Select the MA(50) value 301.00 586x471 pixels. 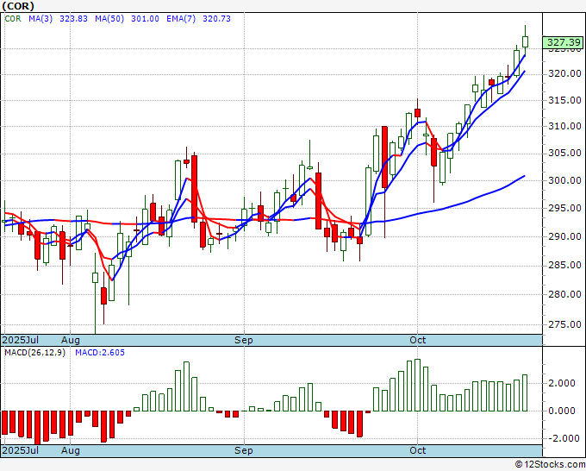click(145, 19)
